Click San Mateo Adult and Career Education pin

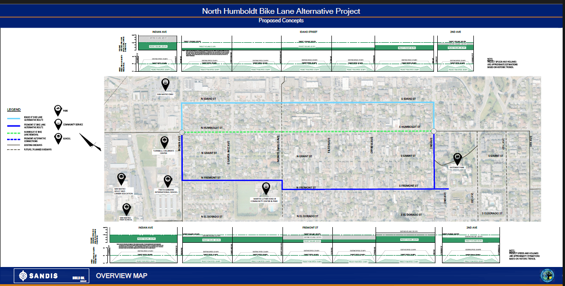[121, 179]
